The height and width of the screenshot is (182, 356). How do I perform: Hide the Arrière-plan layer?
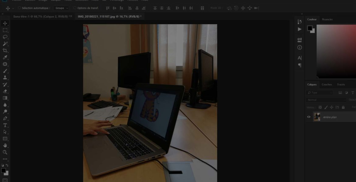tap(309, 117)
